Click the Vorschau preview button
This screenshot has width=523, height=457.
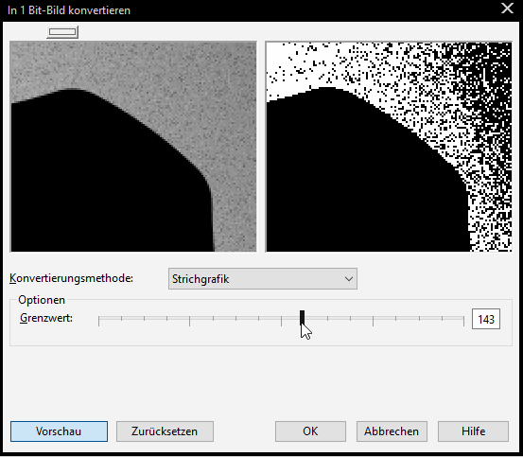59,431
